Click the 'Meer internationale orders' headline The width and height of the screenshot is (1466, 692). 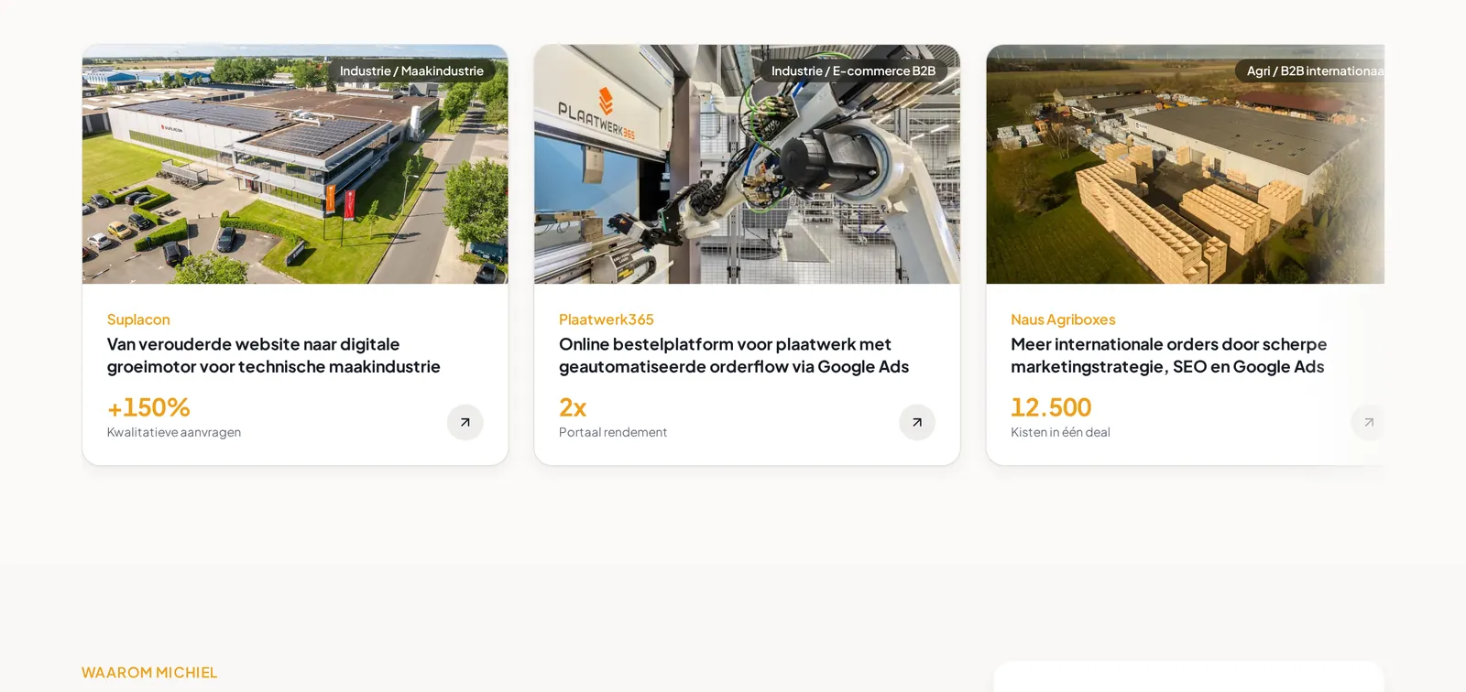[x=1169, y=355]
